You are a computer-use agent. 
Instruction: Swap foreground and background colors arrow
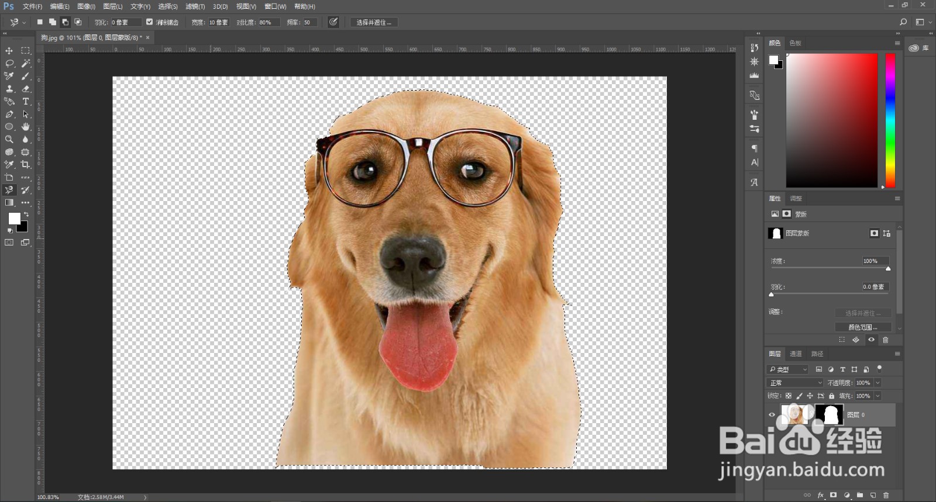pyautogui.click(x=26, y=214)
